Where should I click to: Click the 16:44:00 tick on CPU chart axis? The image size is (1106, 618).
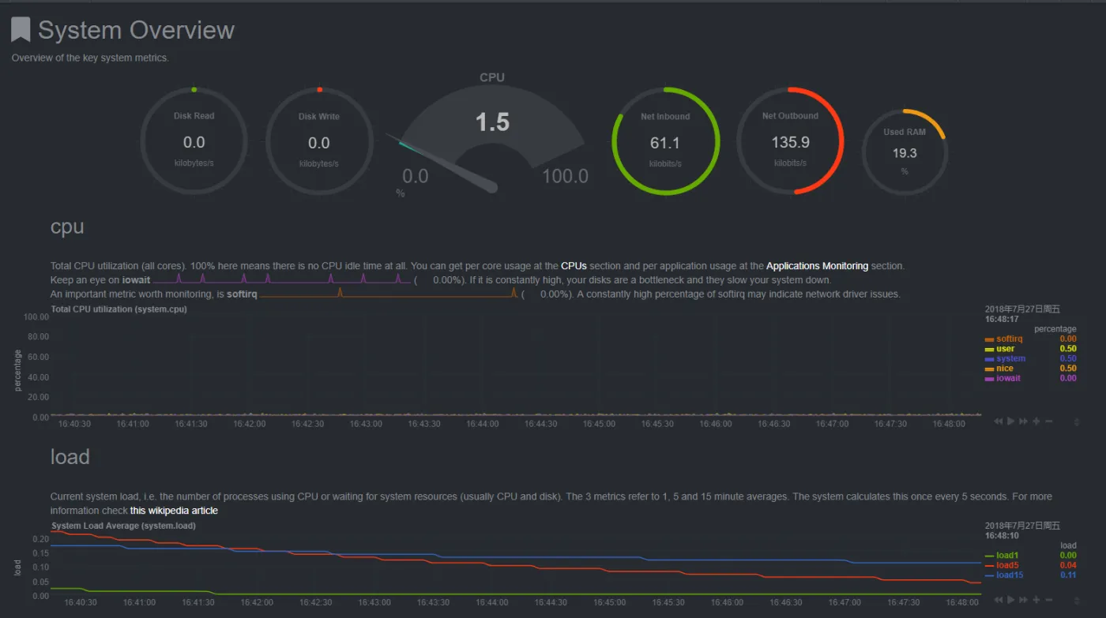click(x=482, y=424)
